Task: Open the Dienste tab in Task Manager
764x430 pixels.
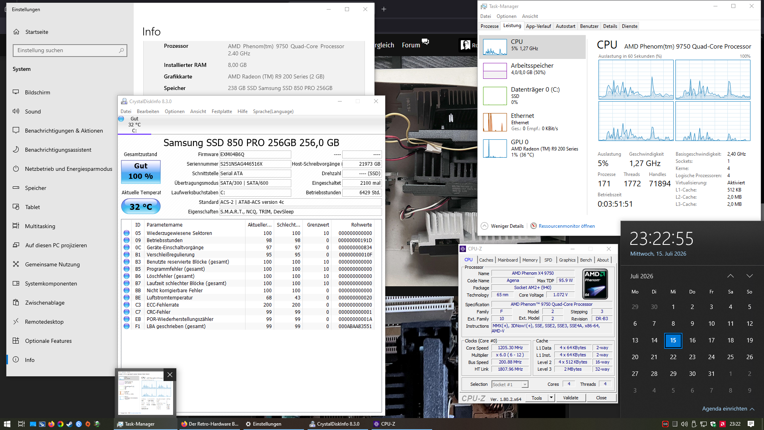Action: click(x=630, y=26)
